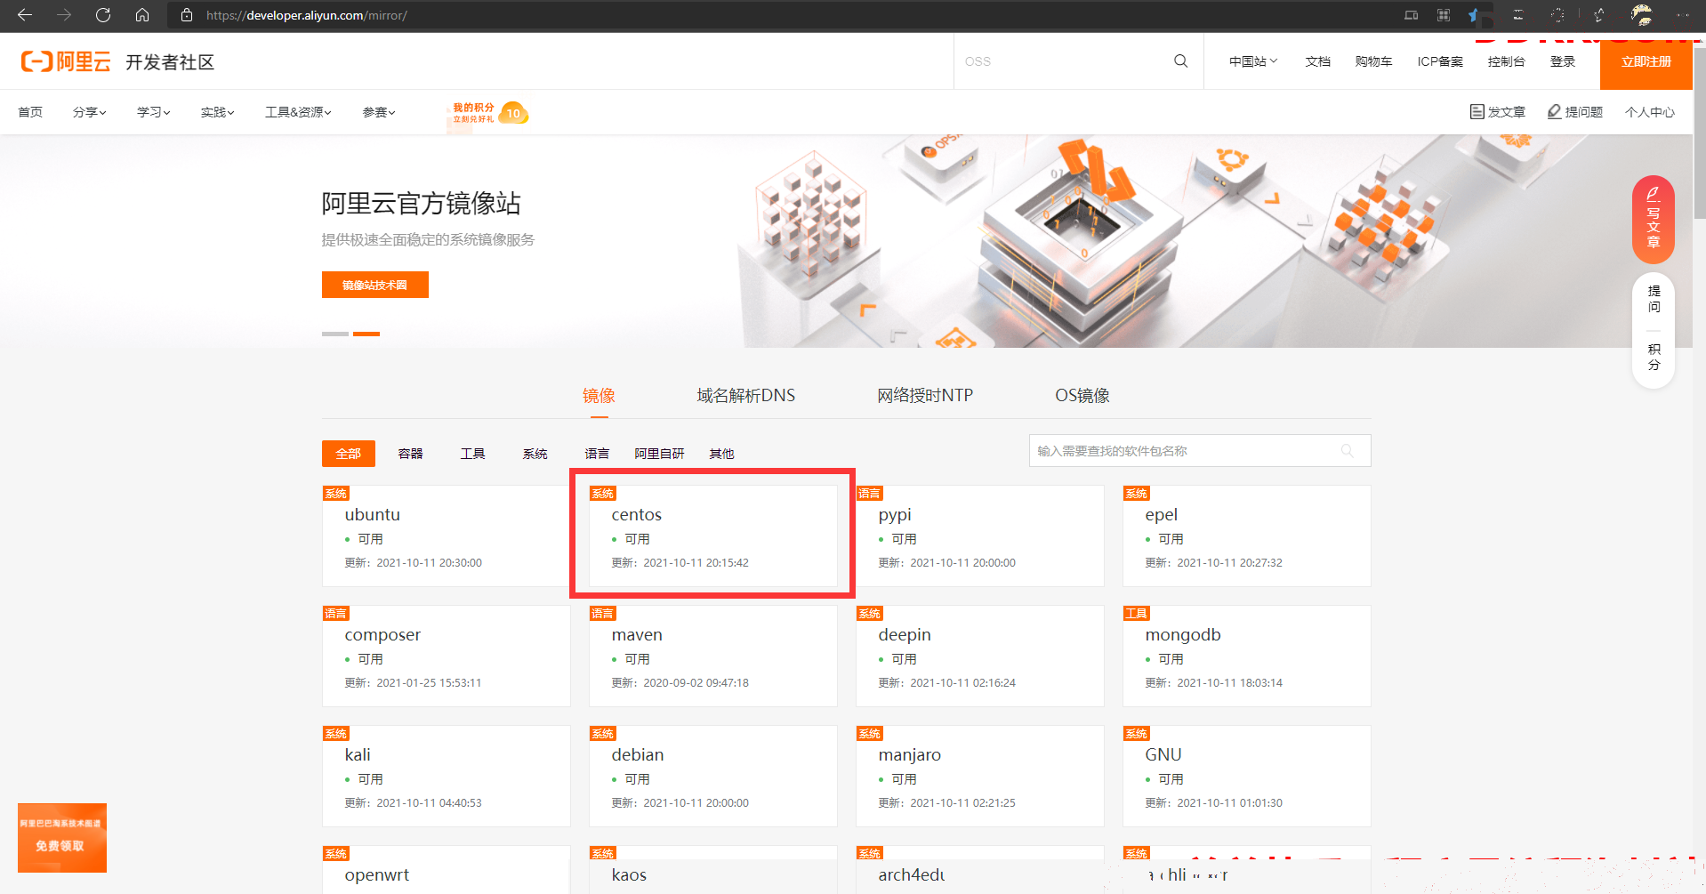Image resolution: width=1706 pixels, height=894 pixels.
Task: Open the 控制台 header link
Action: pyautogui.click(x=1506, y=61)
